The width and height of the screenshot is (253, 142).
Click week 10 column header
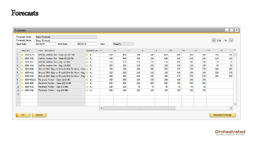[175, 50]
